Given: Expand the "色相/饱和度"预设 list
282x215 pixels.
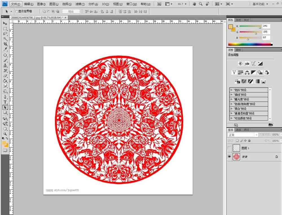Looking at the screenshot, I should click(232, 104).
